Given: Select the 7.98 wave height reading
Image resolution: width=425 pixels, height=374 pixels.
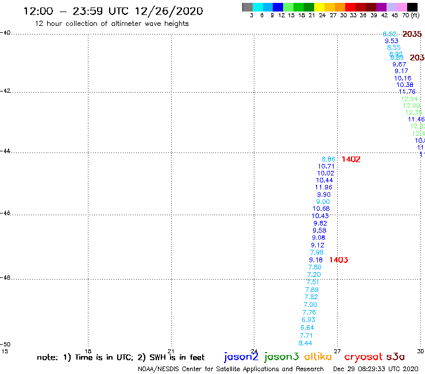Looking at the screenshot, I should click(x=317, y=253).
